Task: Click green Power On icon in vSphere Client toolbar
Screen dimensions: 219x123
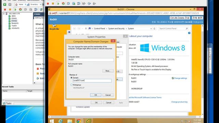Action: point(15,10)
